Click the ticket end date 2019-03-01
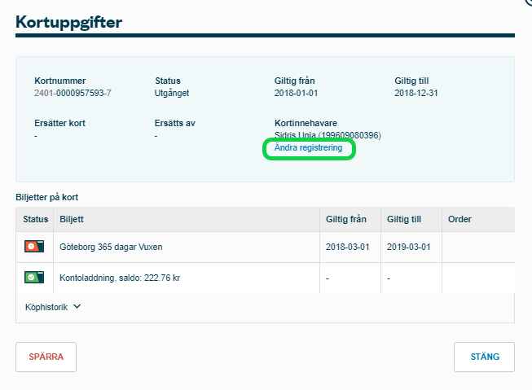532x390 pixels. (407, 248)
